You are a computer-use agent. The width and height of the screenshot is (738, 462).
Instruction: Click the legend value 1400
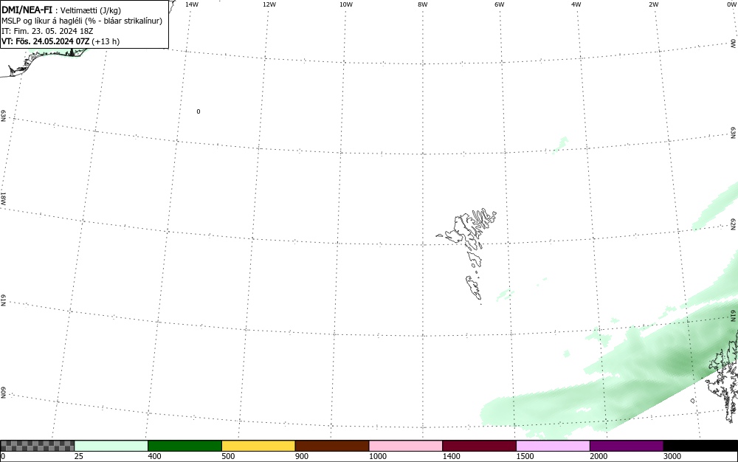click(x=452, y=456)
